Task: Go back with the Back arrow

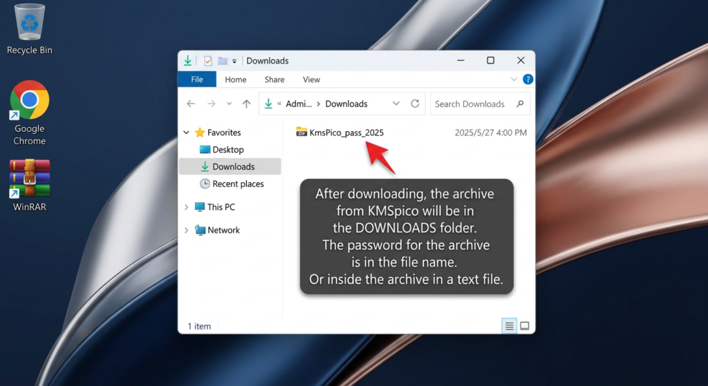Action: coord(191,104)
